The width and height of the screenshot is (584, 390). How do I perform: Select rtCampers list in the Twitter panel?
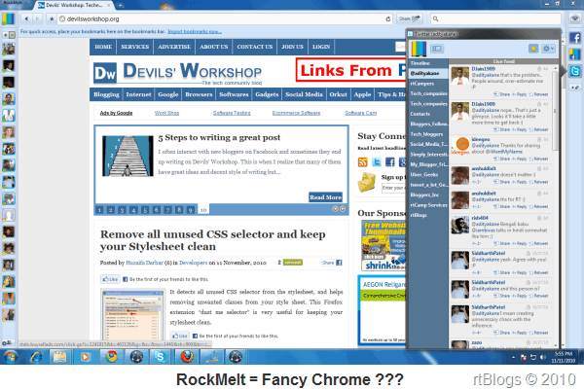coord(428,84)
